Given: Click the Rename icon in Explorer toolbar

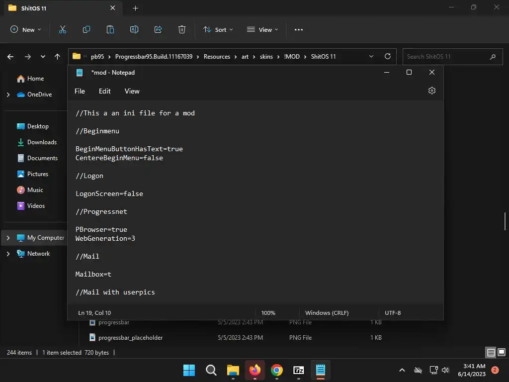Looking at the screenshot, I should pos(134,29).
